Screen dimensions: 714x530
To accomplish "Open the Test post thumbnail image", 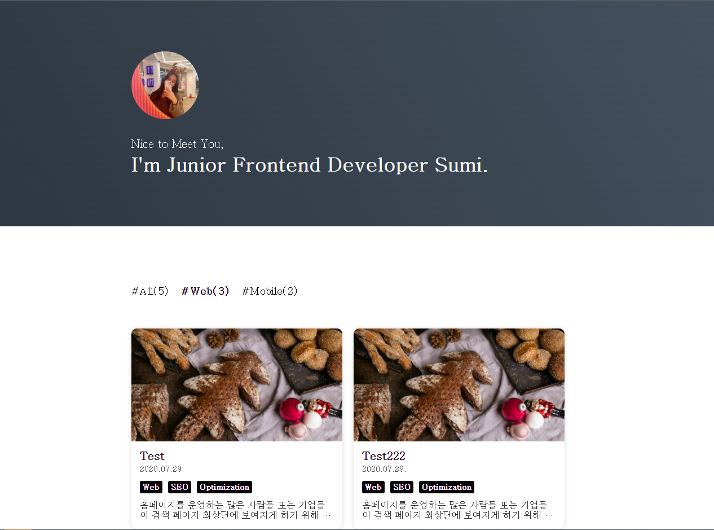I will pos(237,385).
